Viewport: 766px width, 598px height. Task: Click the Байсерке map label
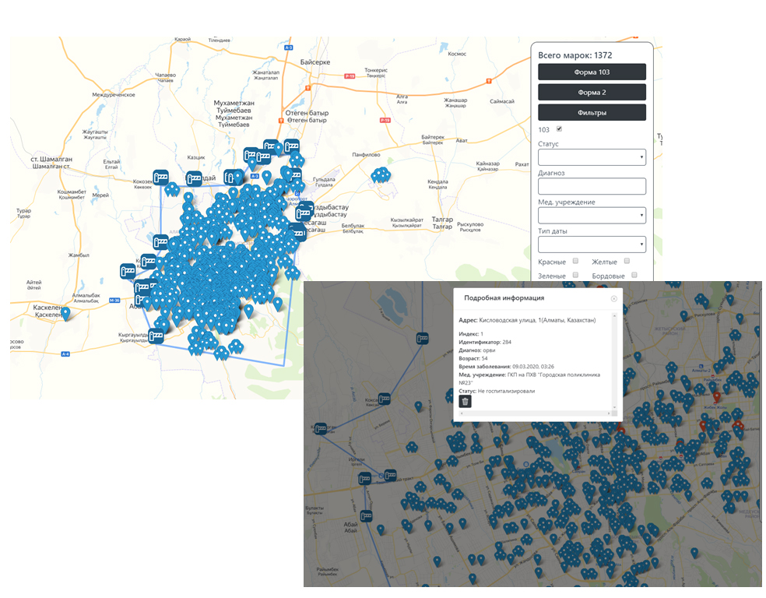pos(315,62)
